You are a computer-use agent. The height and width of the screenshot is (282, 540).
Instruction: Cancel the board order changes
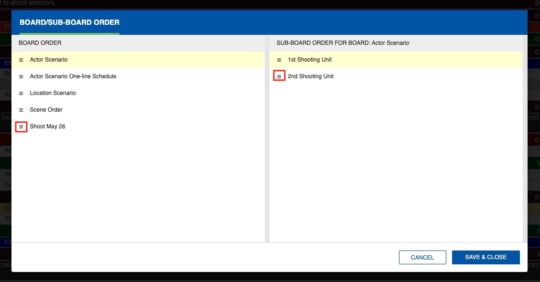[422, 258]
